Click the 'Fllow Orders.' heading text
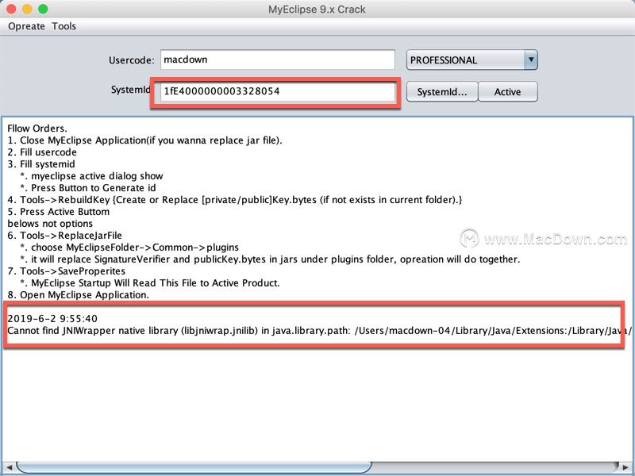Screen dimensions: 635x476 (x=37, y=129)
